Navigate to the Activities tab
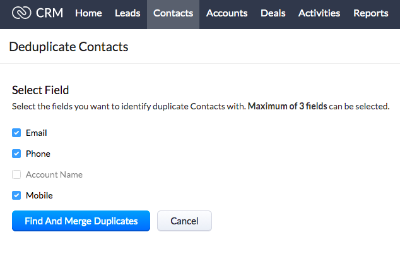400x256 pixels. tap(319, 13)
